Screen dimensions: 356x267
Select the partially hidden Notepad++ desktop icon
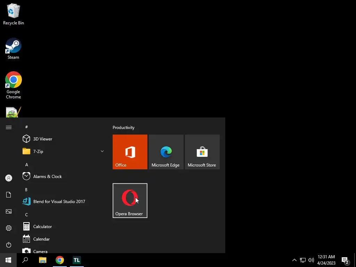pos(14,112)
